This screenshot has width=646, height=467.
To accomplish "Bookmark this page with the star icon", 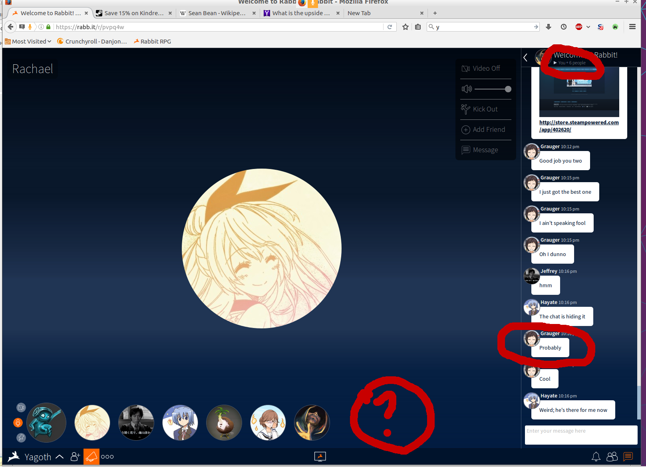I will tap(405, 27).
